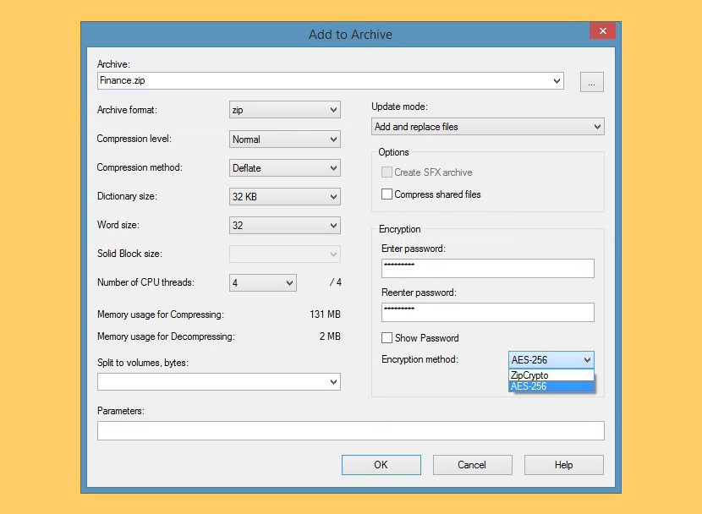Click the browse button next to Archive field
The height and width of the screenshot is (514, 702).
(591, 82)
